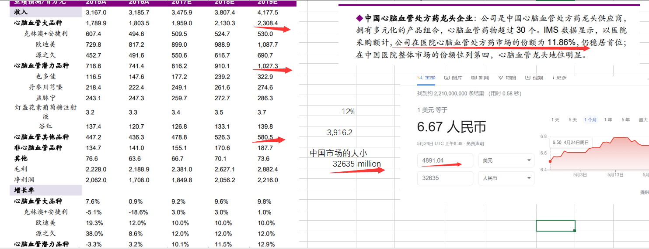Open the 更多 search tab menu
The height and width of the screenshot is (249, 649).
click(x=559, y=78)
